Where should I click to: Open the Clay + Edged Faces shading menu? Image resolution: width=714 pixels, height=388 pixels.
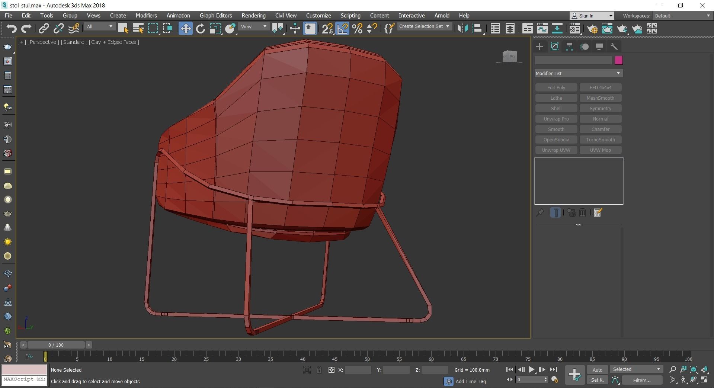(x=114, y=42)
